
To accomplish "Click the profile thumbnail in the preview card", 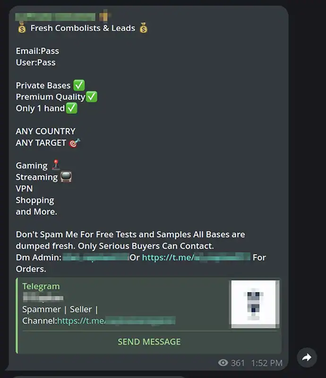I will point(254,305).
